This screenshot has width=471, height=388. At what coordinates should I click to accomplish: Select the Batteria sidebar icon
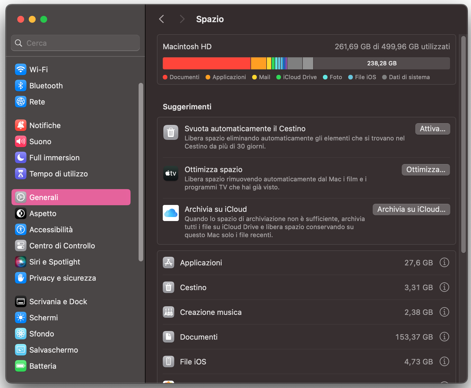pos(20,366)
